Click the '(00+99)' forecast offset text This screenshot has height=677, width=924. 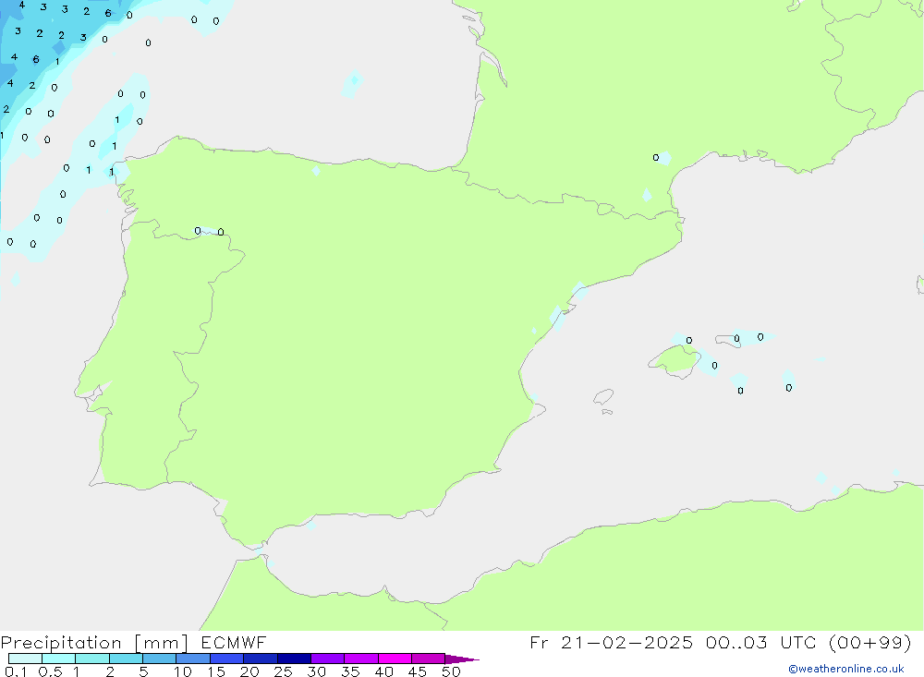click(x=870, y=642)
